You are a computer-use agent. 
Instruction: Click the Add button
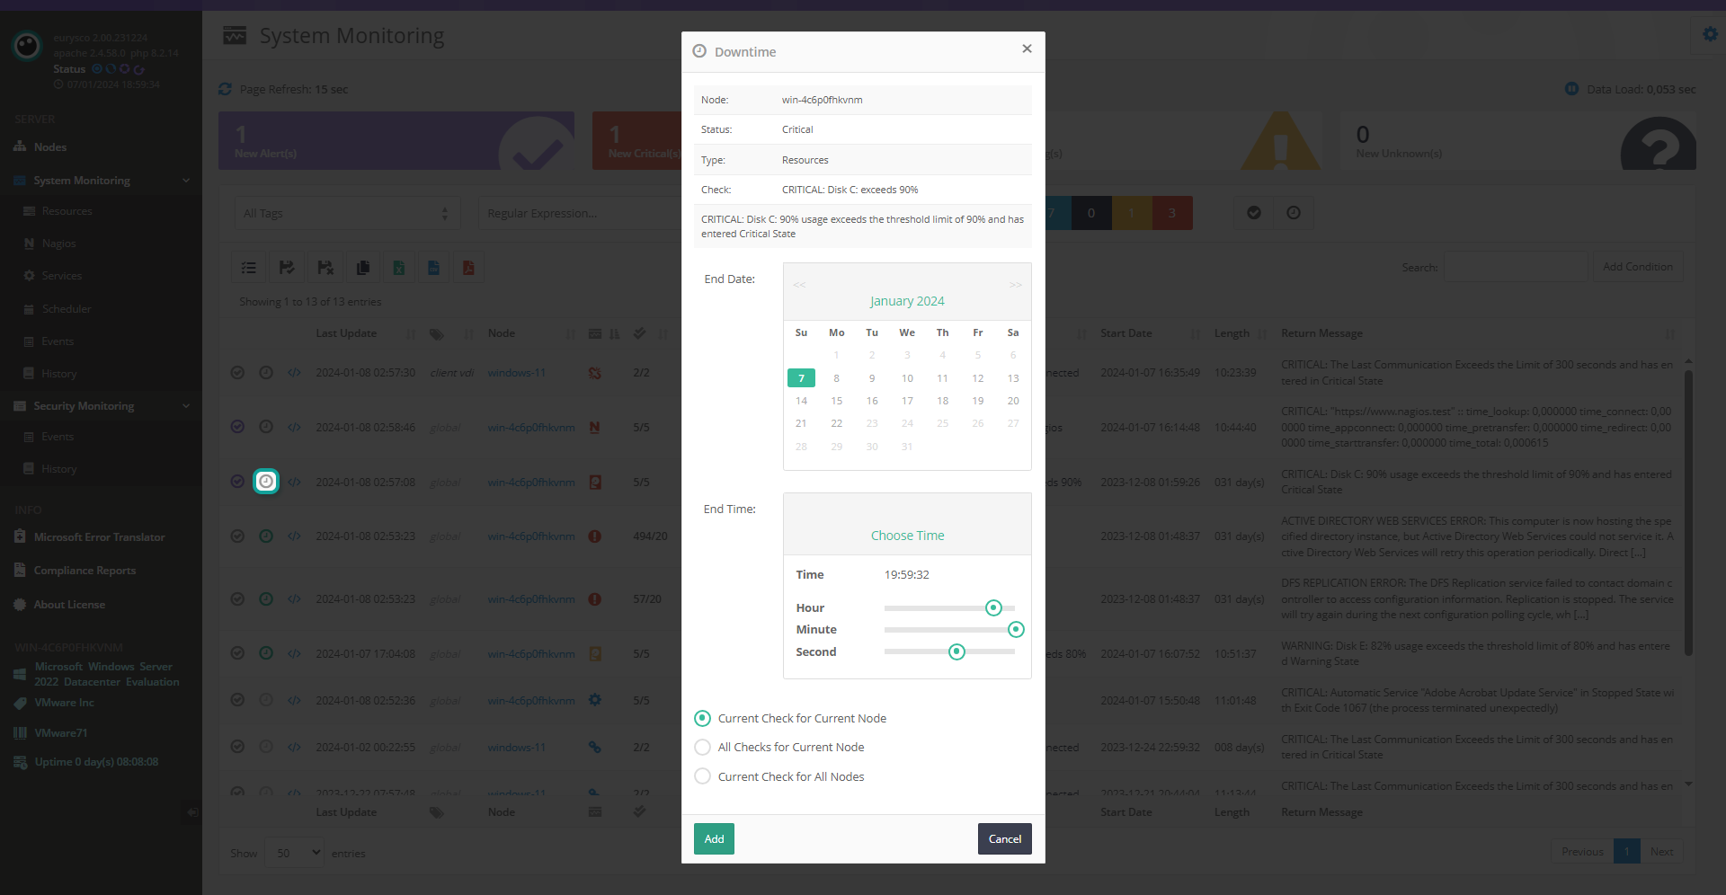tap(714, 839)
